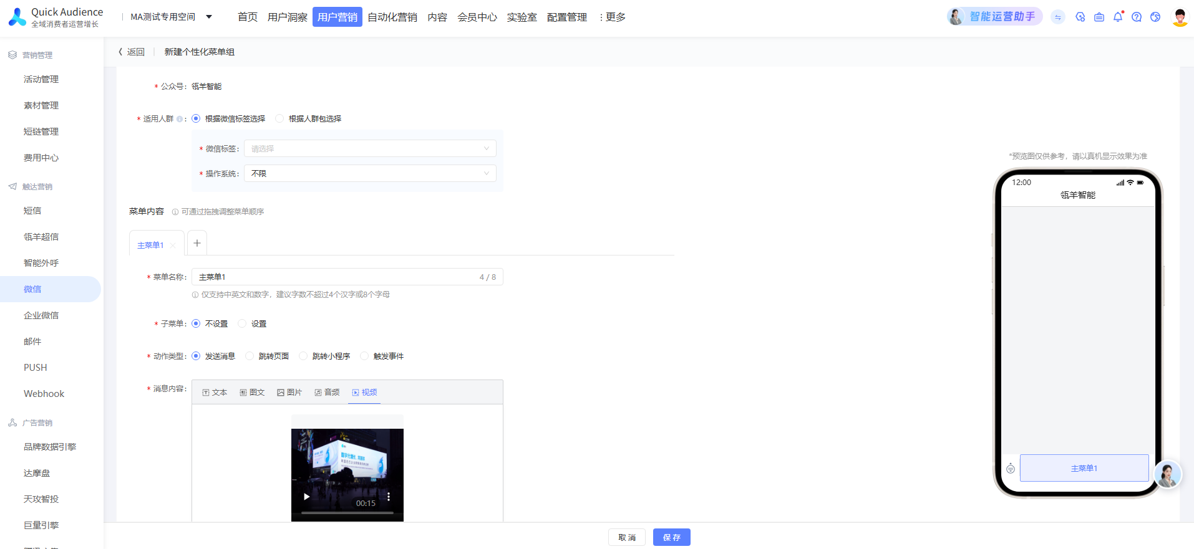The height and width of the screenshot is (549, 1194).
Task: Open 活动管理 in the sidebar
Action: pos(41,79)
